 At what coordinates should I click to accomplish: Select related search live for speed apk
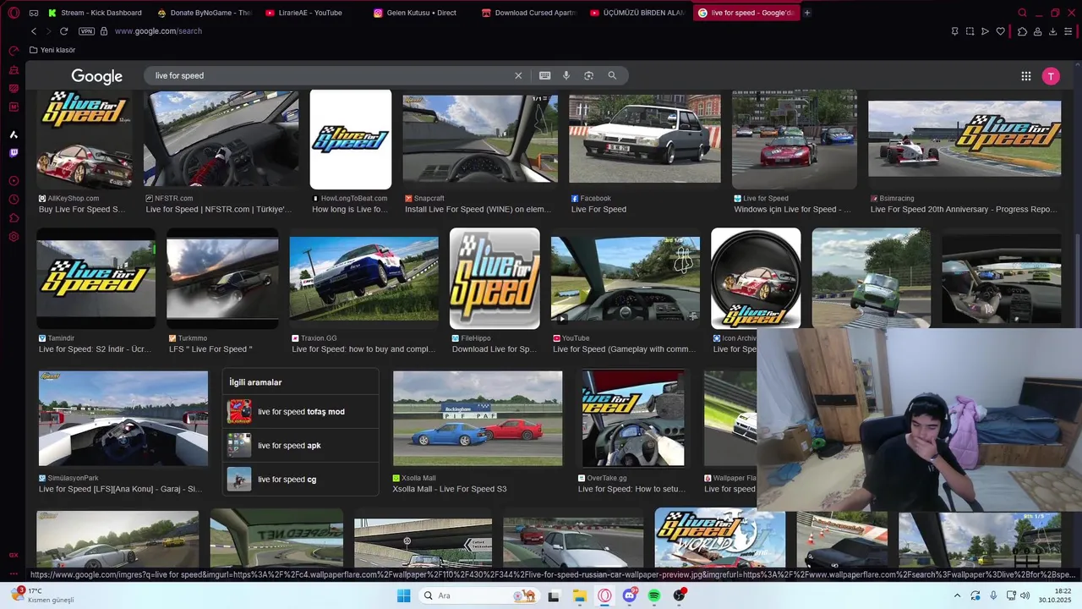(301, 446)
